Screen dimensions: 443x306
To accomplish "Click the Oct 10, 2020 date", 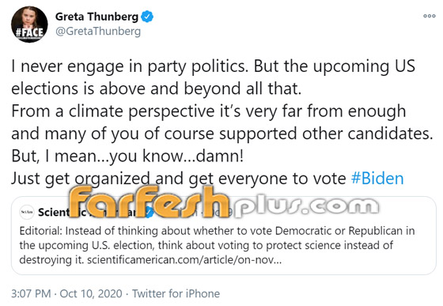I will pos(91,293).
